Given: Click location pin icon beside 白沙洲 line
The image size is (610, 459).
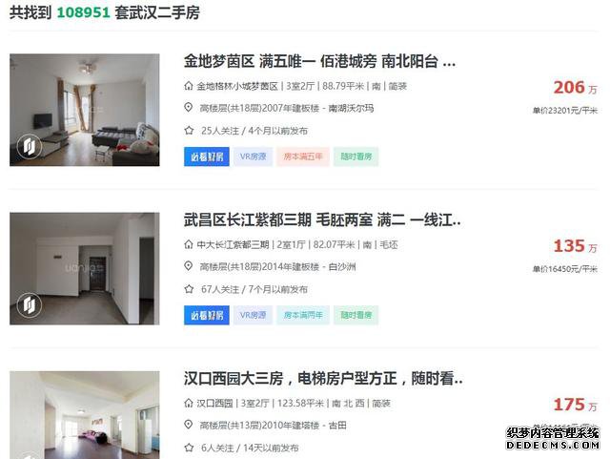Looking at the screenshot, I should (x=189, y=266).
